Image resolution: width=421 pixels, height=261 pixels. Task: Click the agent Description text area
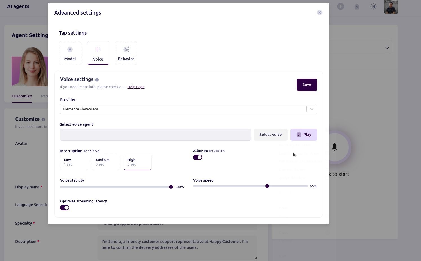[178, 248]
